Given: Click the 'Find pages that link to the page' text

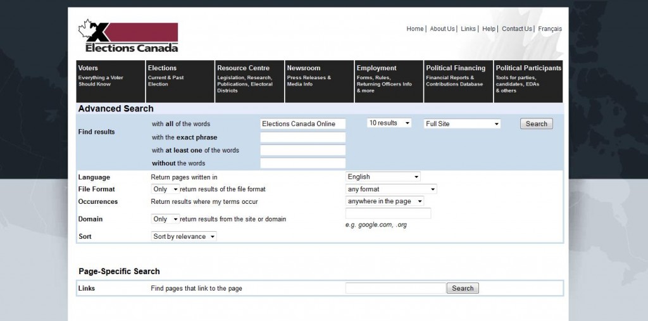Looking at the screenshot, I should point(196,288).
